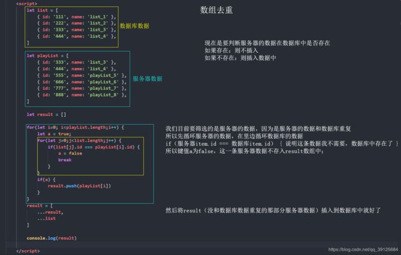The image size is (401, 255).
Task: Click the line 'let playList = ['
Action: click(x=48, y=56)
